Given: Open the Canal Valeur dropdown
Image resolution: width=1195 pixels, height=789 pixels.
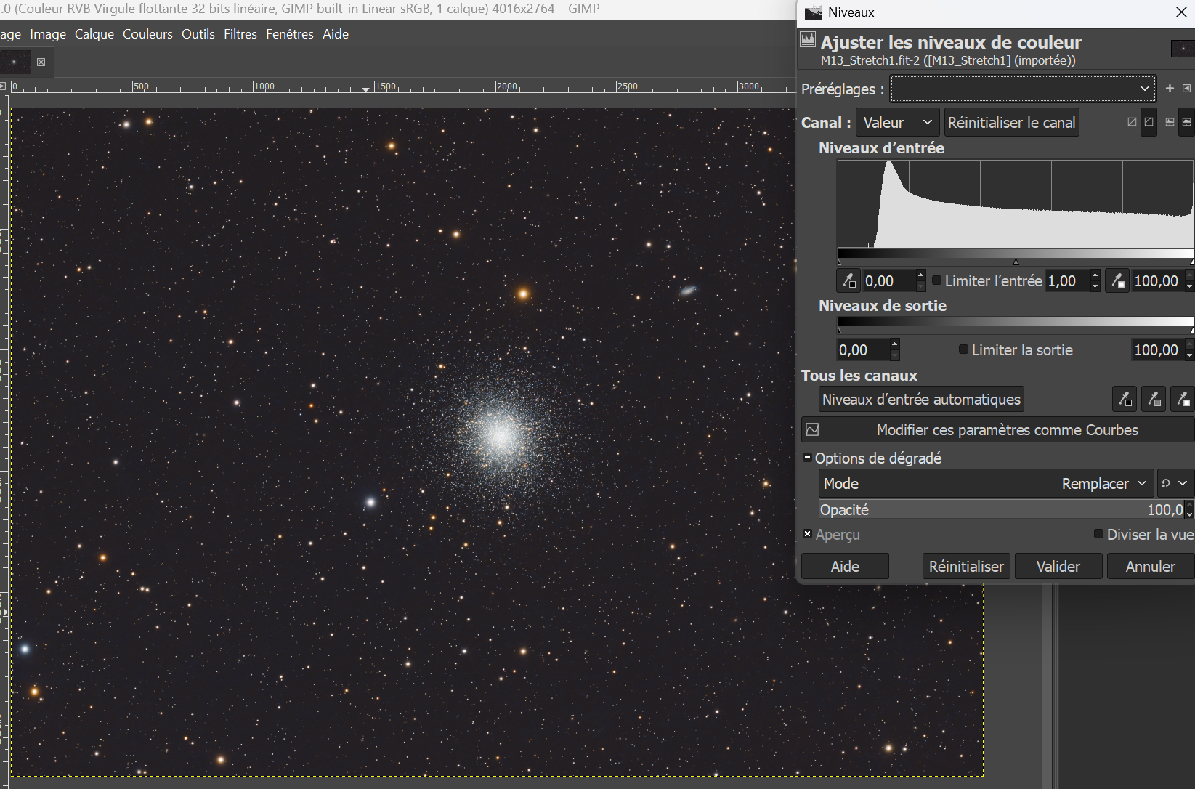Looking at the screenshot, I should tap(897, 123).
